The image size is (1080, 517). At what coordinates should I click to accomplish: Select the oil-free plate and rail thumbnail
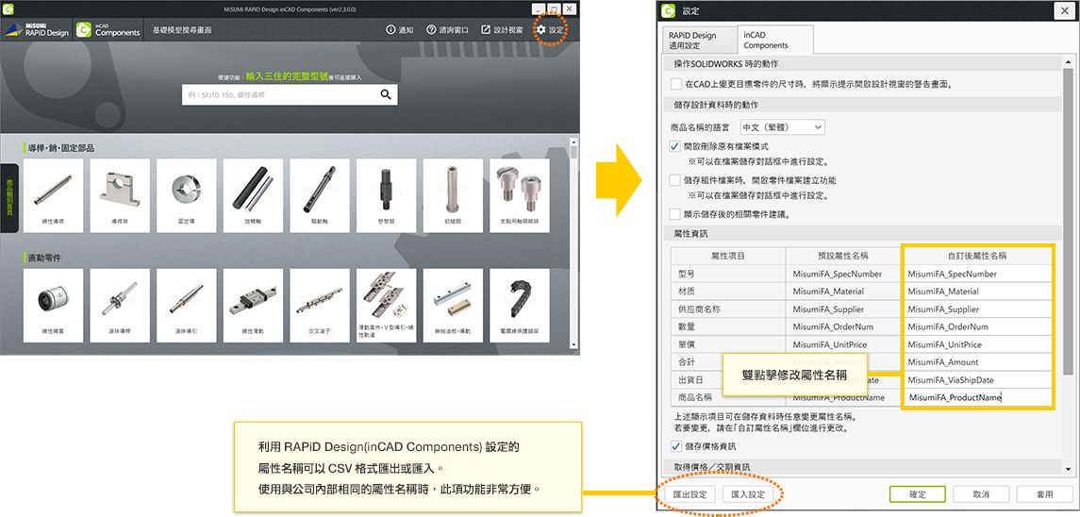(x=453, y=306)
